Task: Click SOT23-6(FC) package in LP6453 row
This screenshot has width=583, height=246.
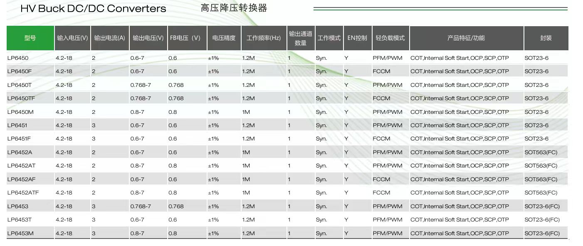Action: click(x=542, y=207)
